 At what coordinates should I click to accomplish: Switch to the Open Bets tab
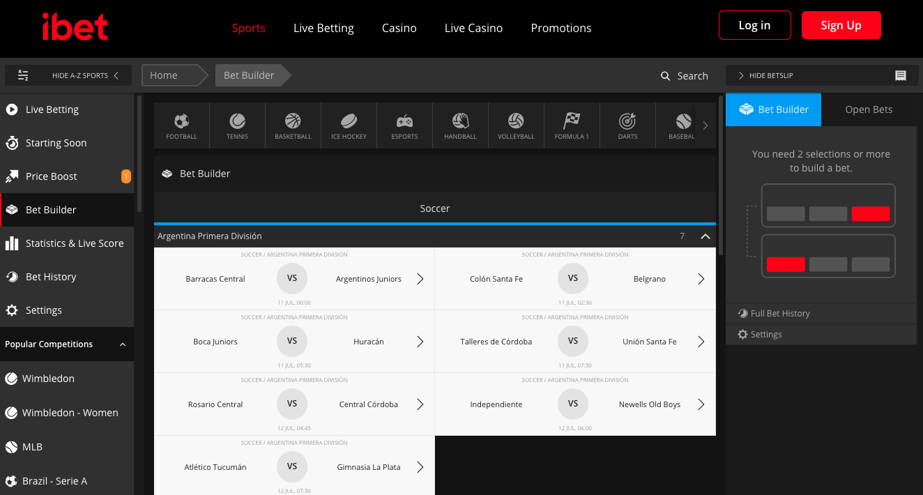pos(869,109)
